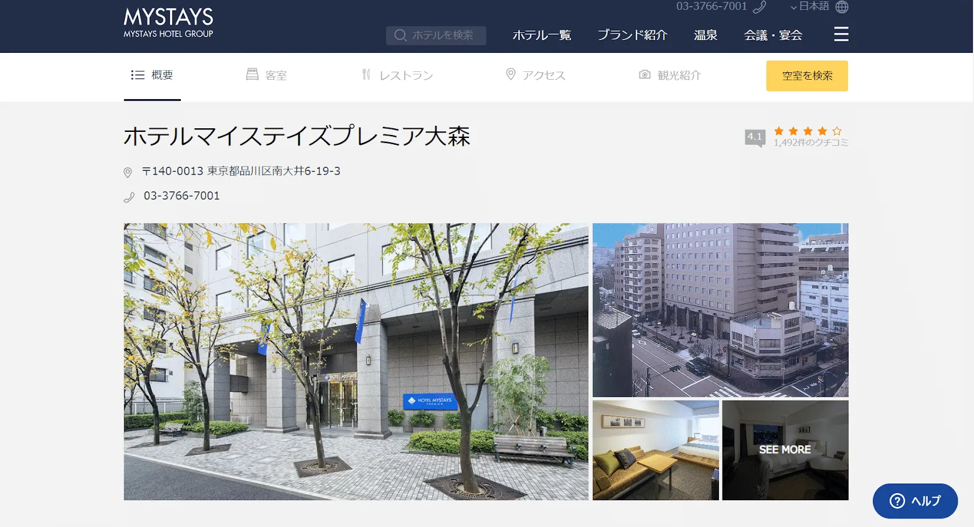Open 温泉 in the top navigation

click(706, 35)
